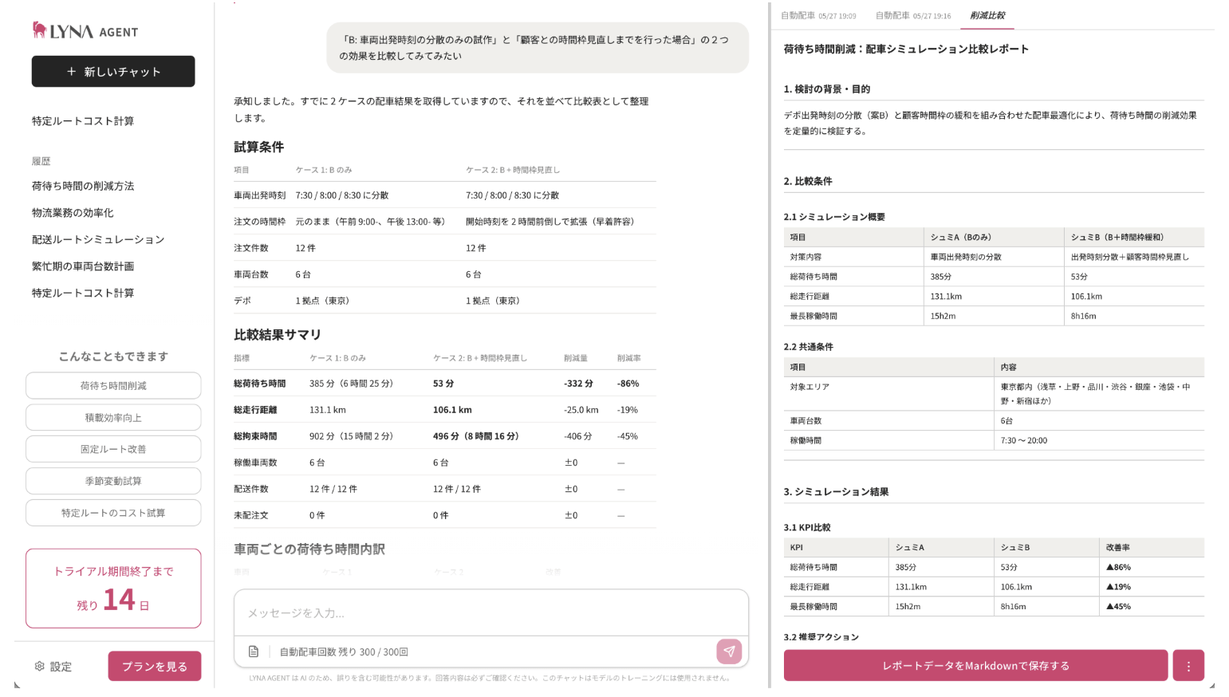Click the document attach icon in message box

254,652
